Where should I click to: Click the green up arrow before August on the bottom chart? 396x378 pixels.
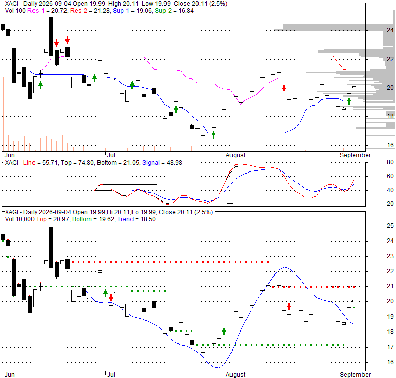click(224, 331)
